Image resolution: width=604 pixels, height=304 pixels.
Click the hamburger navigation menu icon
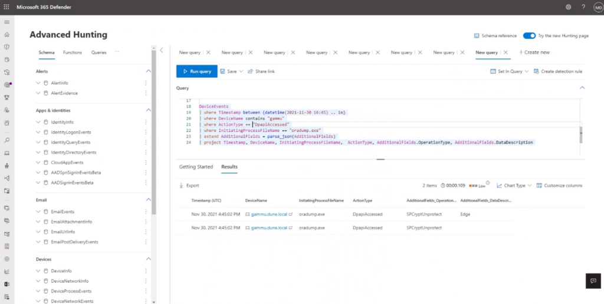pos(7,22)
